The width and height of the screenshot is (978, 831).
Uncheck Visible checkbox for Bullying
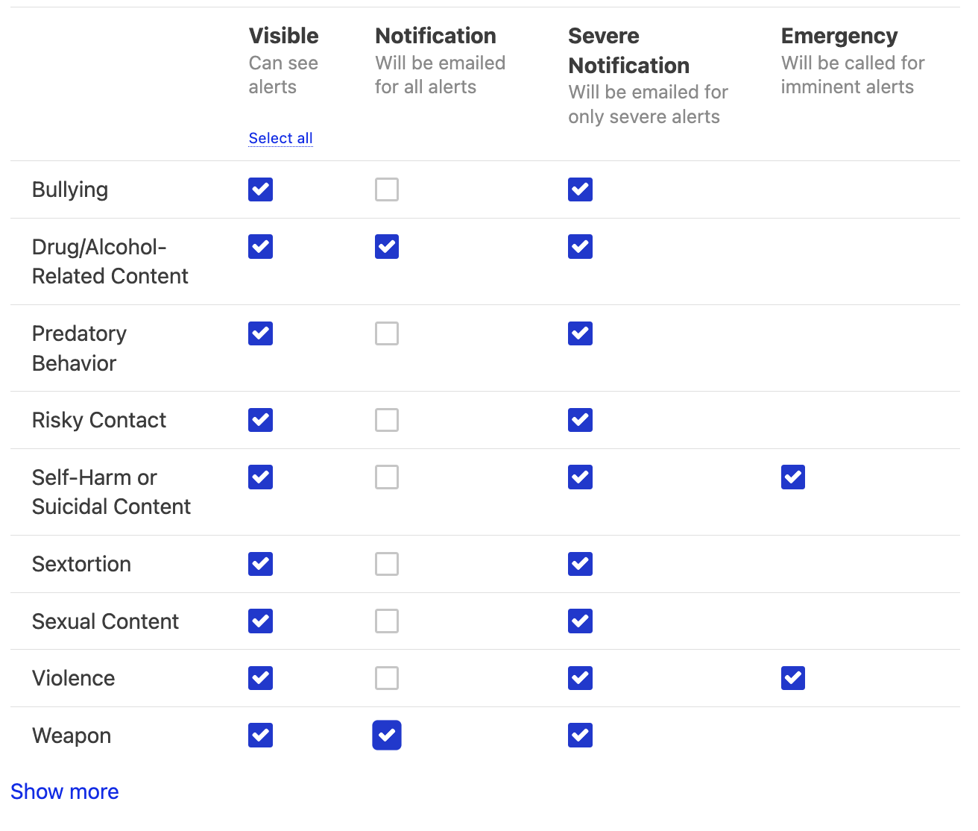(260, 189)
